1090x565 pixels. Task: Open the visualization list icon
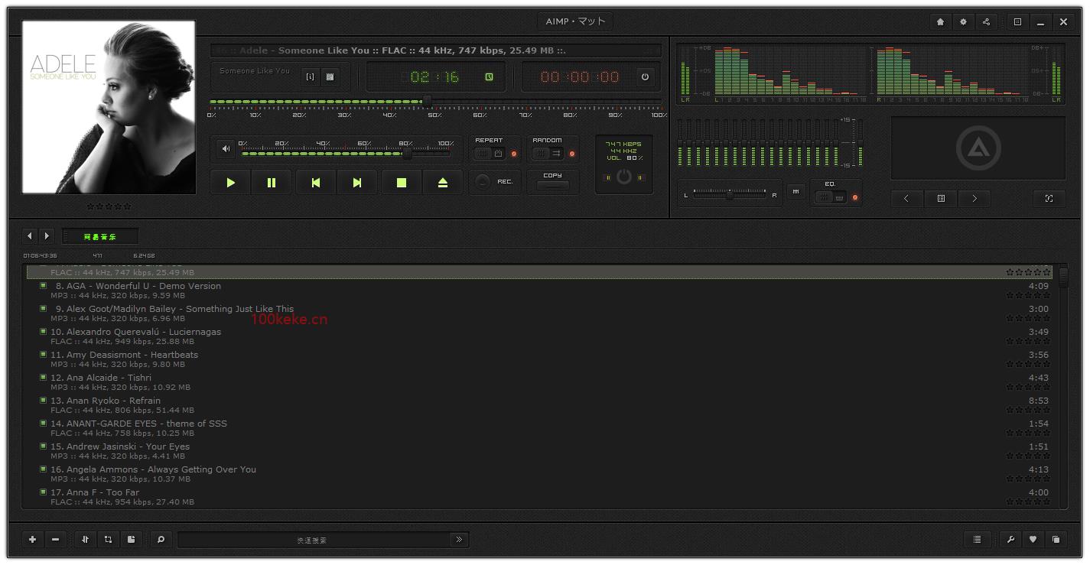(941, 198)
